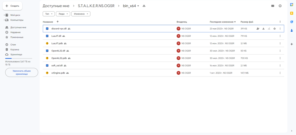Click NS OGSR owner avatar in xrEngine.pdb row
Image resolution: width=296 pixels, height=135 pixels.
178,73
